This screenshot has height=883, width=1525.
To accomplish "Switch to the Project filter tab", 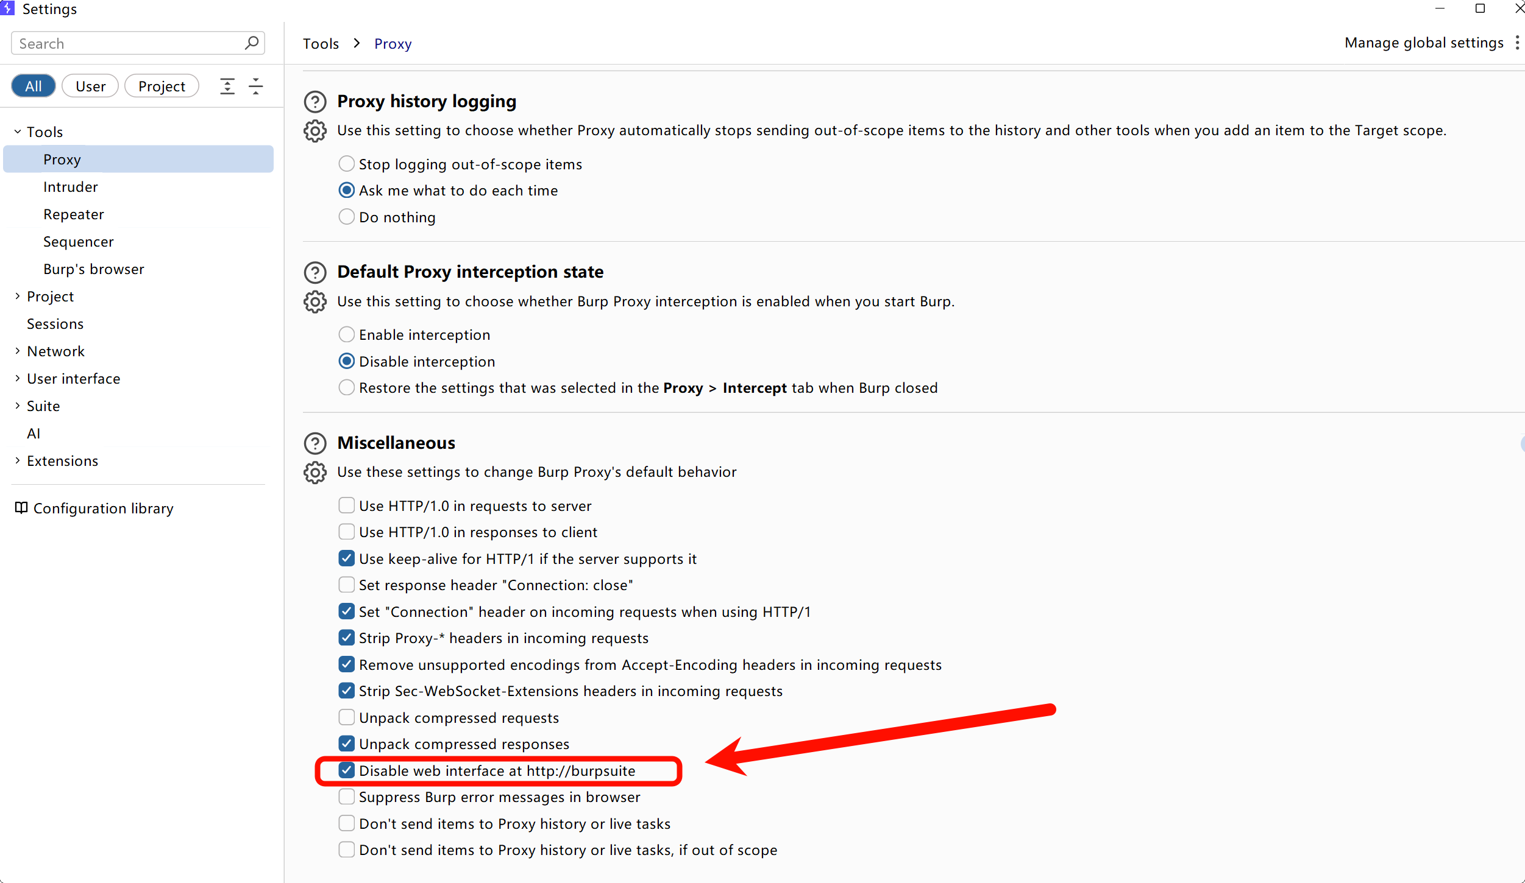I will 162,86.
